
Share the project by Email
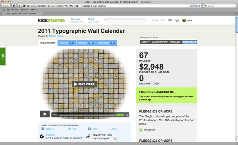click(113, 129)
